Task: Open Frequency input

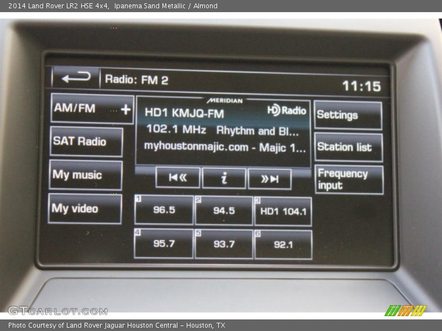Action: pos(348,180)
